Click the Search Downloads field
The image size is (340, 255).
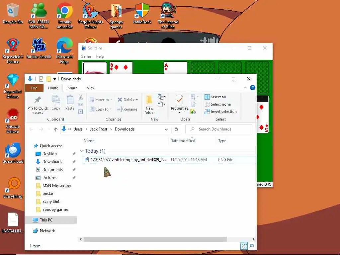[x=219, y=129]
